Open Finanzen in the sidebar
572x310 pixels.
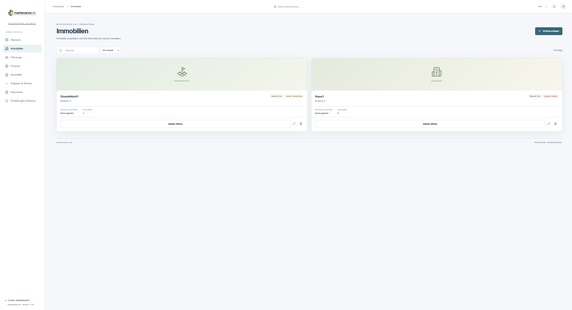point(22,66)
